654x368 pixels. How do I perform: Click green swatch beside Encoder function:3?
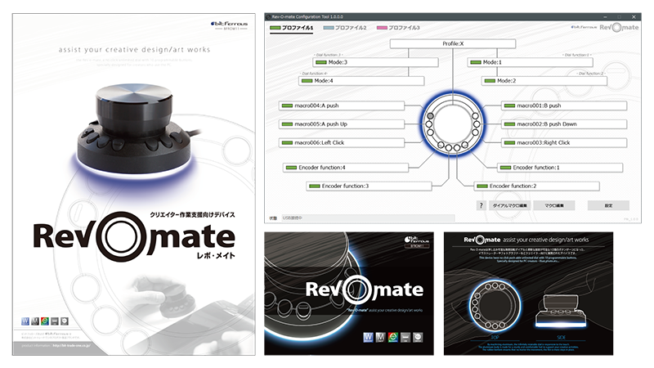[x=315, y=186]
